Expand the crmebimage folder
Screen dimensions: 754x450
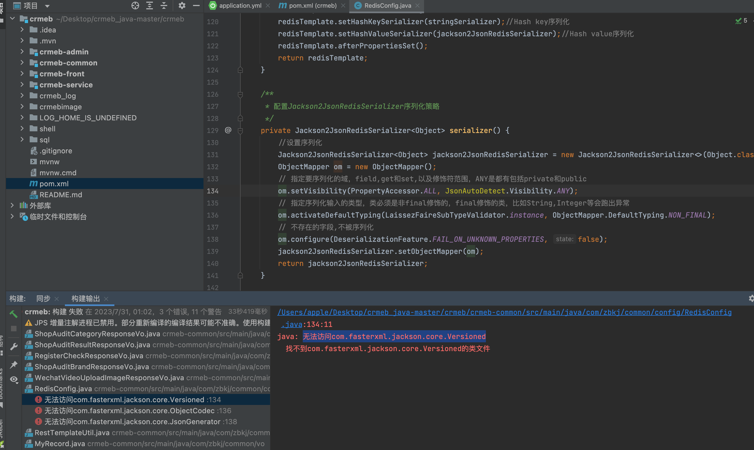click(22, 106)
